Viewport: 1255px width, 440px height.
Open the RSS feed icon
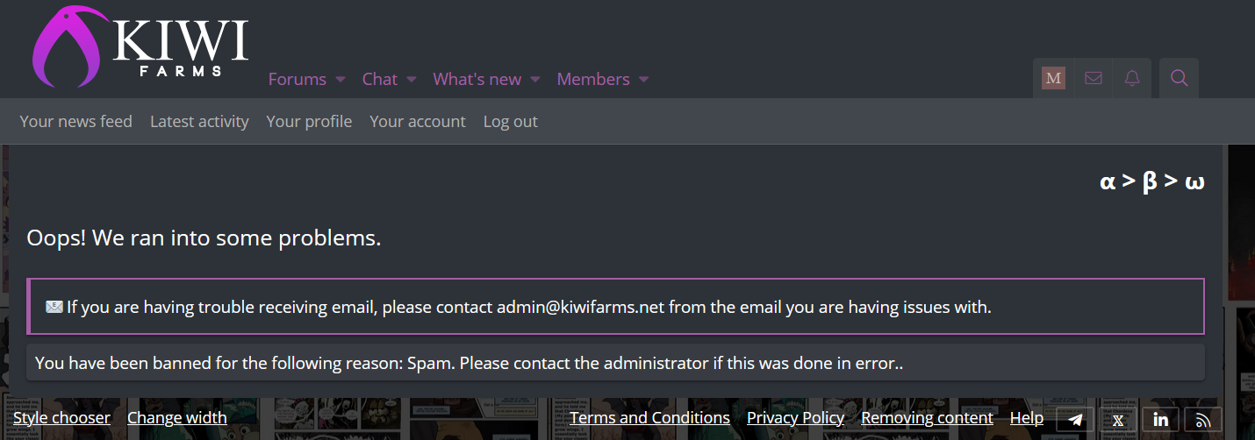[x=1203, y=419]
